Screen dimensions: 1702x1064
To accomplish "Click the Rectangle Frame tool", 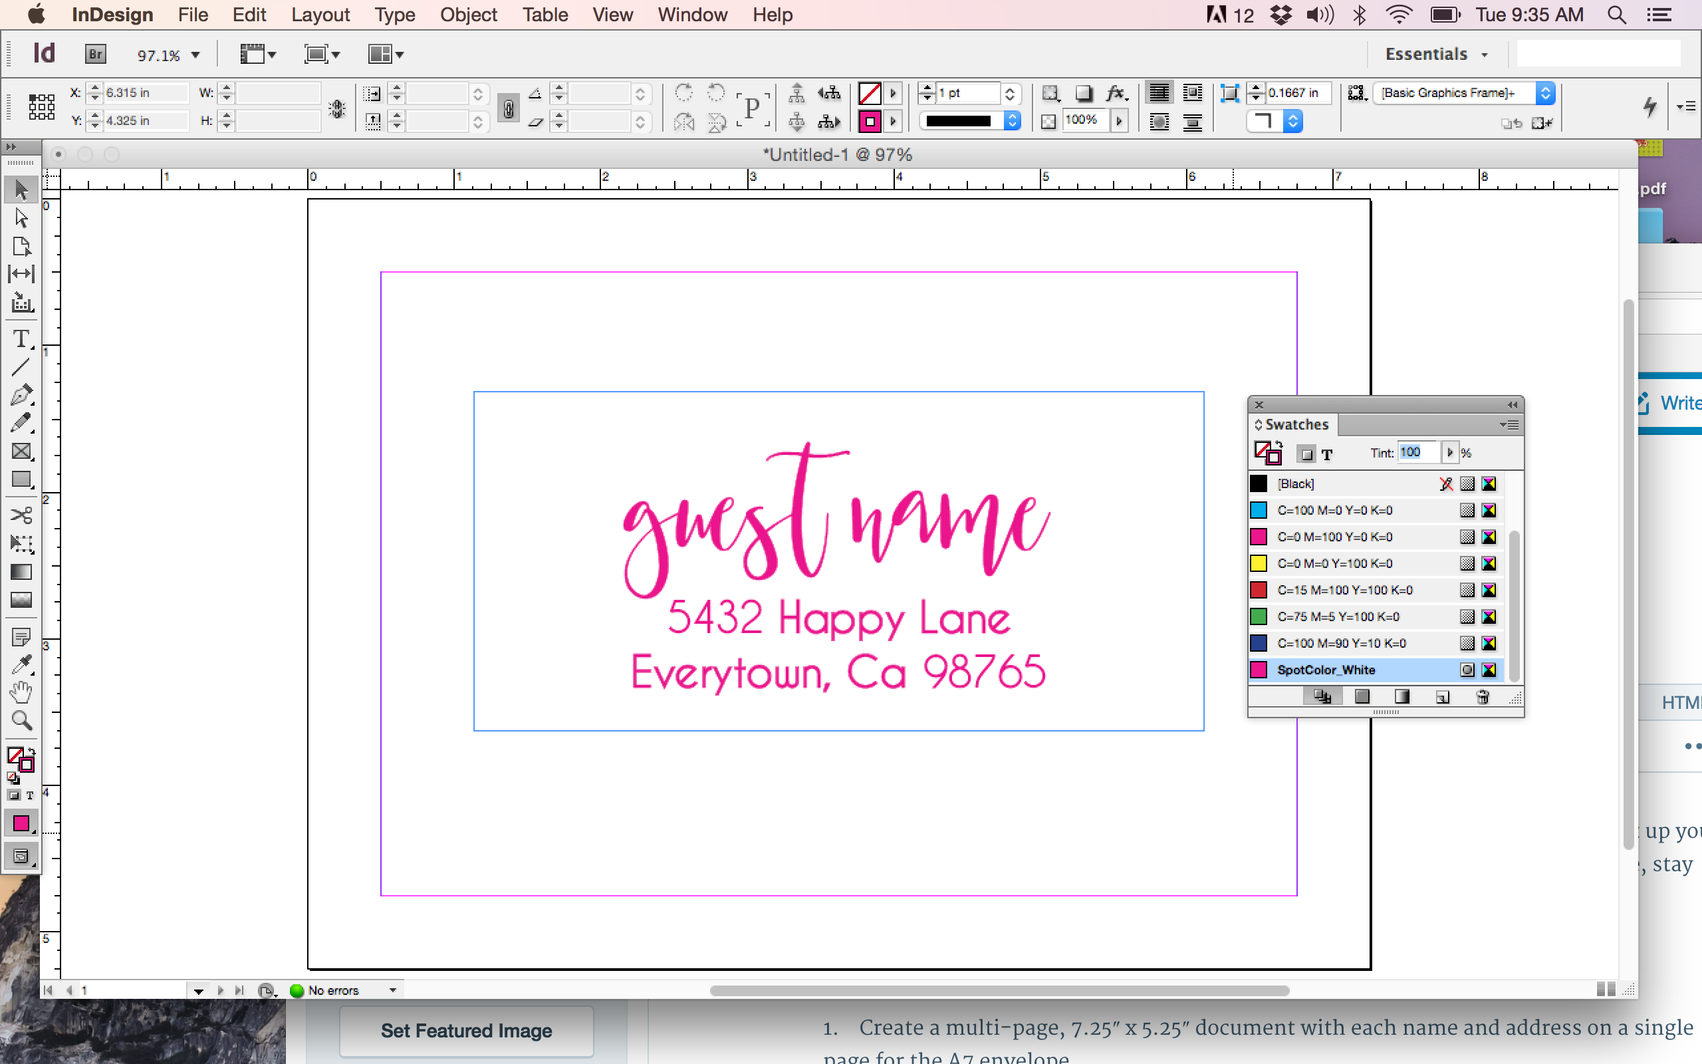I will click(21, 451).
